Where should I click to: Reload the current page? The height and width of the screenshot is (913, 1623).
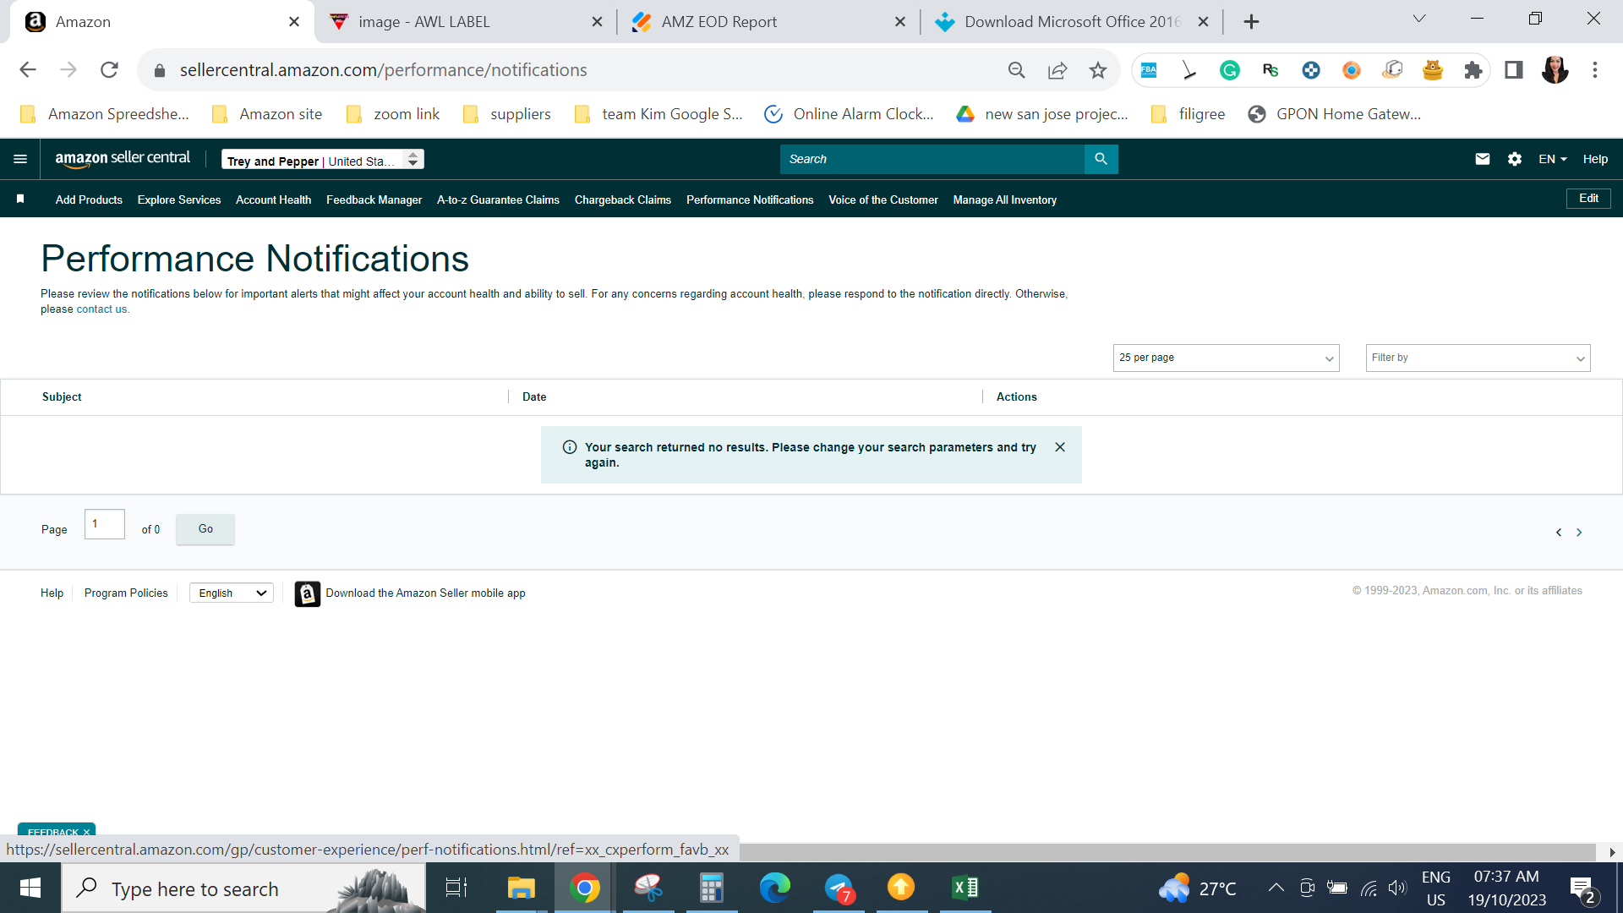pyautogui.click(x=109, y=70)
